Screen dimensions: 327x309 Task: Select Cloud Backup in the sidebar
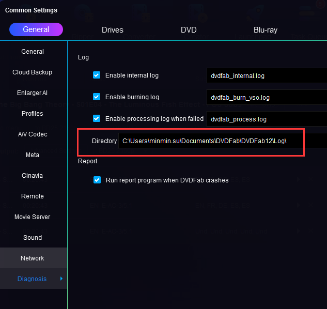click(33, 72)
